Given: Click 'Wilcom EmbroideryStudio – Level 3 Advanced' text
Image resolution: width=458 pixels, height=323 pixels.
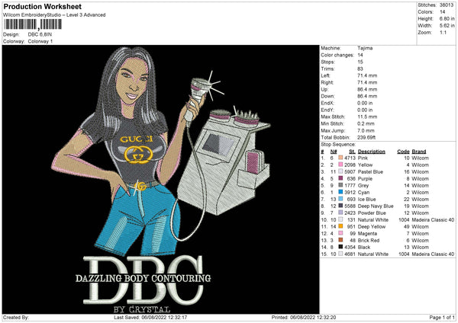Looking at the screenshot, I should [x=54, y=15].
